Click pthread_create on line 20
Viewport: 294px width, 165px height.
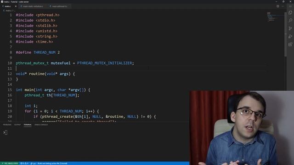coord(57,116)
